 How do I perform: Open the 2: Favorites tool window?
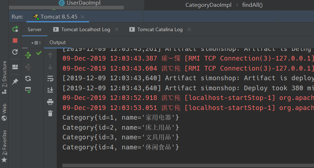(4, 143)
